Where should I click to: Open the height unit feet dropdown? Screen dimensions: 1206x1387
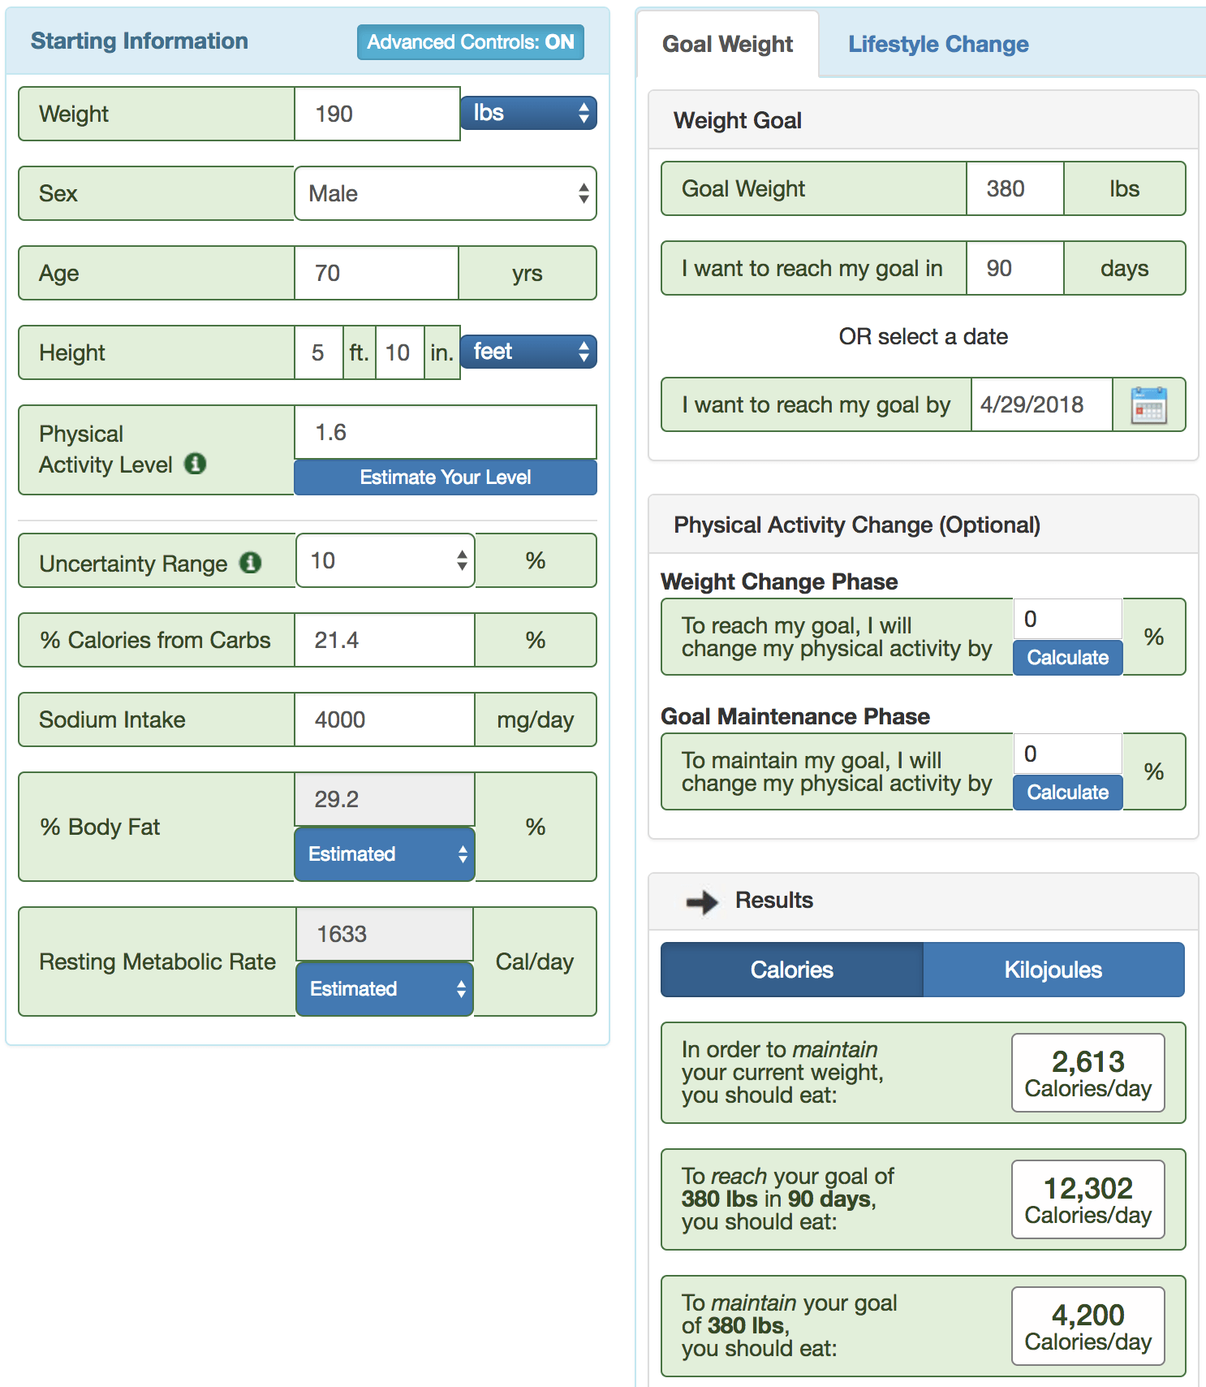point(528,352)
